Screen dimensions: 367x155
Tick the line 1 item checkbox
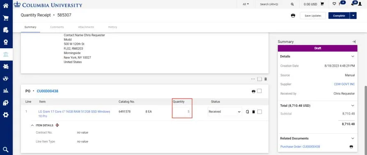[x=259, y=112]
